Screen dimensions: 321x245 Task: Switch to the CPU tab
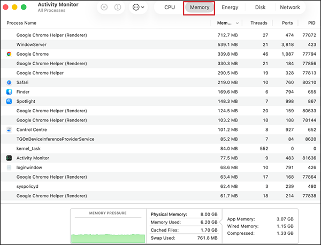(170, 7)
